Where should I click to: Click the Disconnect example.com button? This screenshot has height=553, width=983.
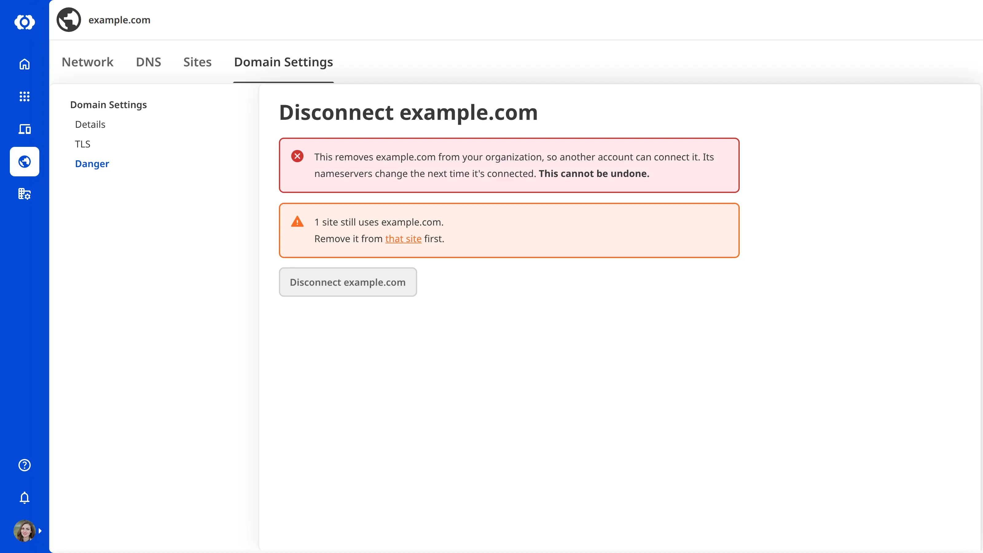click(x=348, y=282)
